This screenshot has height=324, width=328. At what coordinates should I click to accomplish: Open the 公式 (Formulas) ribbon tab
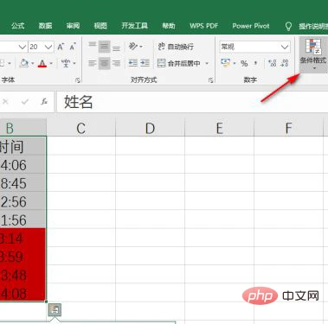click(18, 26)
